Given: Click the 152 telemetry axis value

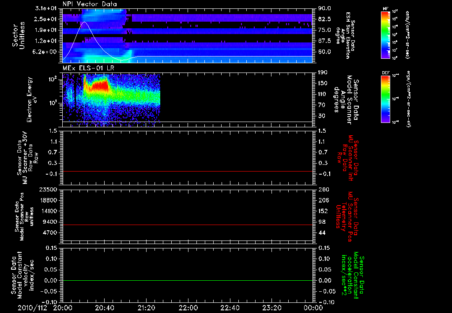Looking at the screenshot, I should [x=323, y=211].
